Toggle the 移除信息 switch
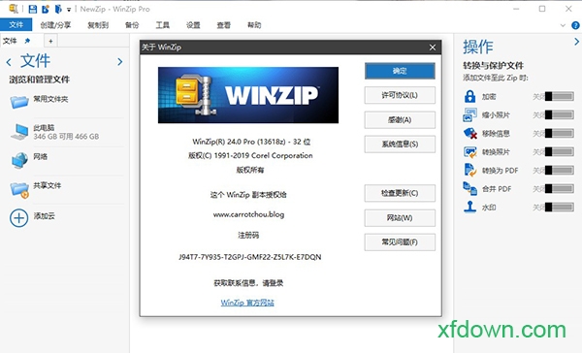The image size is (582, 353). [x=560, y=133]
